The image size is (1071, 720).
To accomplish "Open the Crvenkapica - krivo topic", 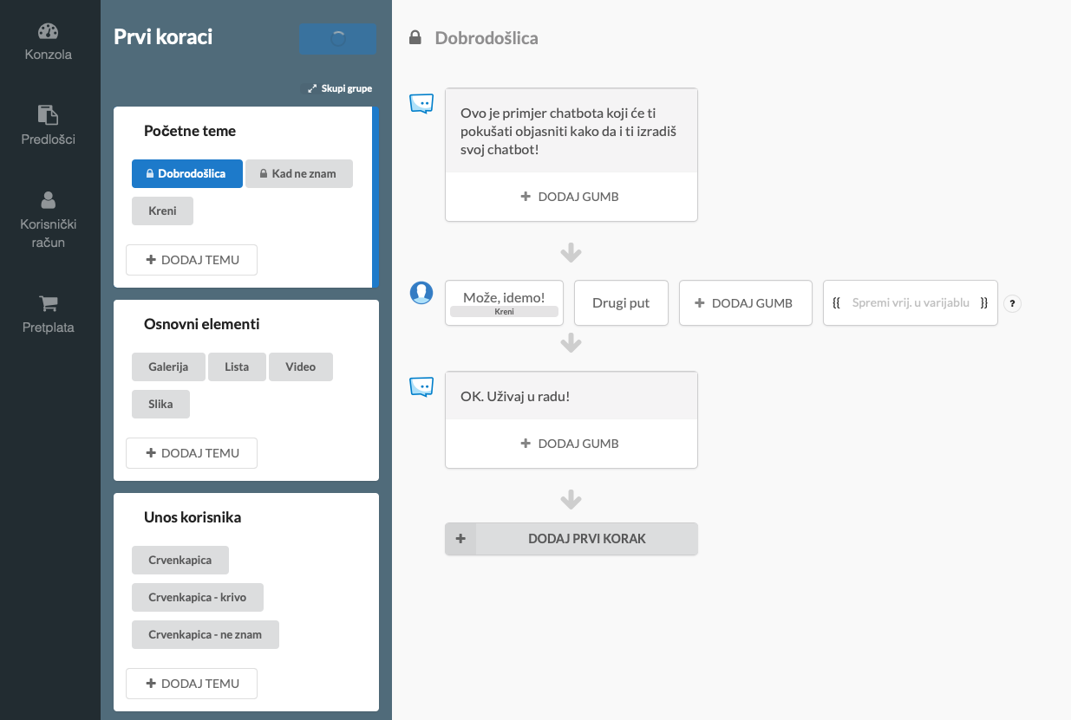I will [x=197, y=597].
